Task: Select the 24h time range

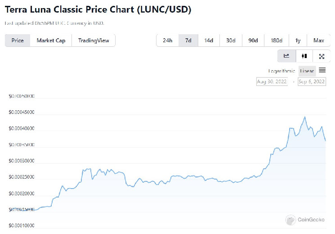Action: [168, 40]
